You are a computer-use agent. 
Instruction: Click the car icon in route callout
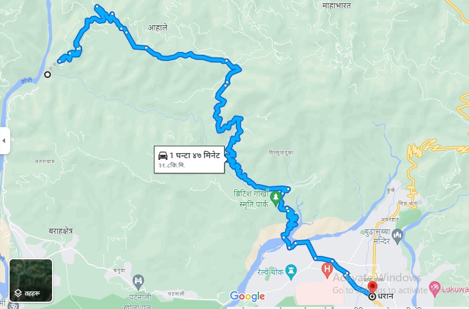tap(163, 155)
